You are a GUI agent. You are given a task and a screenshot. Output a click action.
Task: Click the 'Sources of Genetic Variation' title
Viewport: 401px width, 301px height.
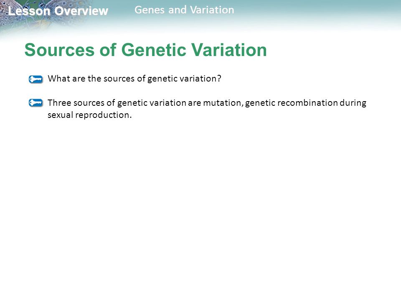(x=145, y=50)
